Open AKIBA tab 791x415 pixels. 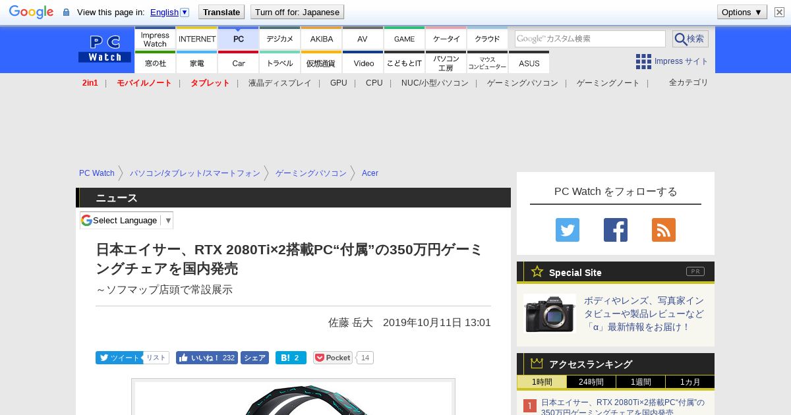pyautogui.click(x=322, y=38)
